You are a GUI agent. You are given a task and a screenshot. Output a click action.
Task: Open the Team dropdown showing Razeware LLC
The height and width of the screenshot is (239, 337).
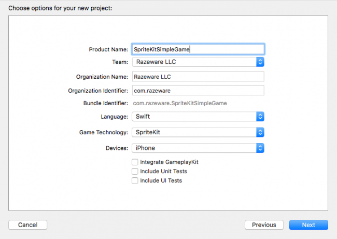[x=193, y=62]
